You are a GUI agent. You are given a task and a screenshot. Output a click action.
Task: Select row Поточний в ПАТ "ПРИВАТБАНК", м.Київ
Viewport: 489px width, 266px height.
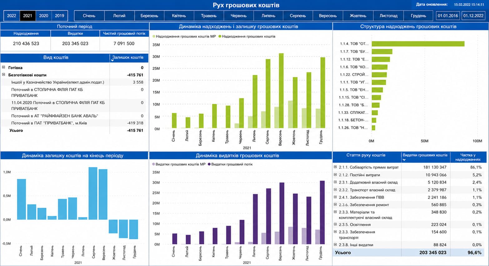(74, 123)
